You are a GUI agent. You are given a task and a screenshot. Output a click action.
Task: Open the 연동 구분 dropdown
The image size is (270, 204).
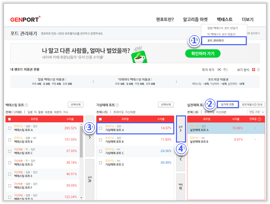pos(256,112)
